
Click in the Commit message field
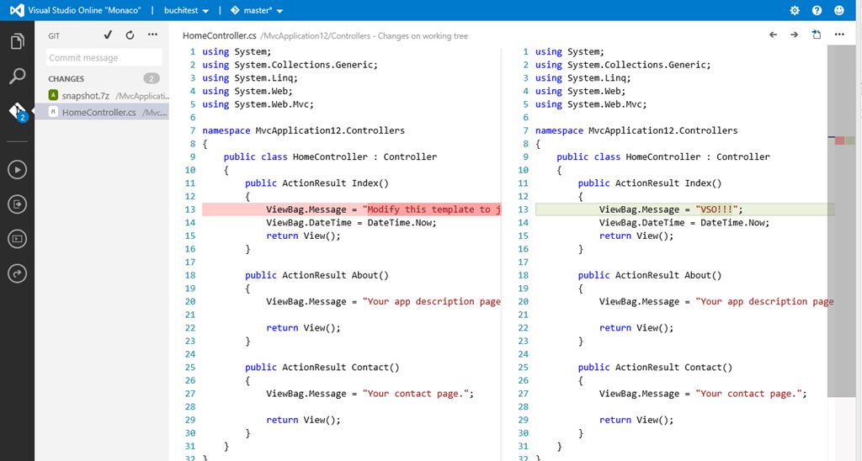tap(104, 58)
